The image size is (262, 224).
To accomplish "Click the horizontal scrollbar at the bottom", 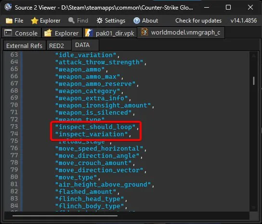I will pos(65,216).
